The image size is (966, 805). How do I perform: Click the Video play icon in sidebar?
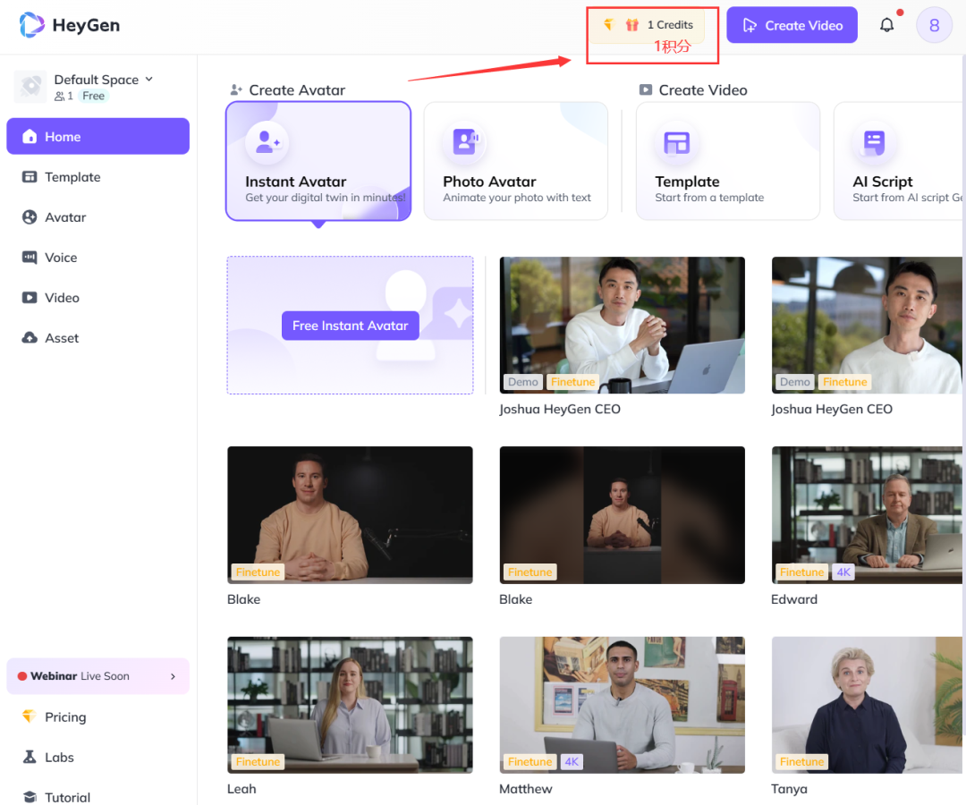pyautogui.click(x=30, y=298)
